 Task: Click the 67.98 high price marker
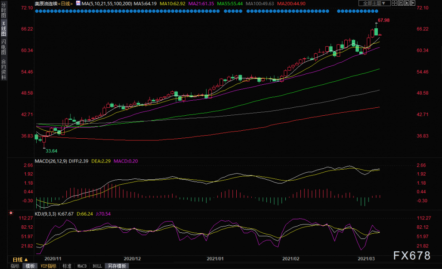tap(384, 20)
